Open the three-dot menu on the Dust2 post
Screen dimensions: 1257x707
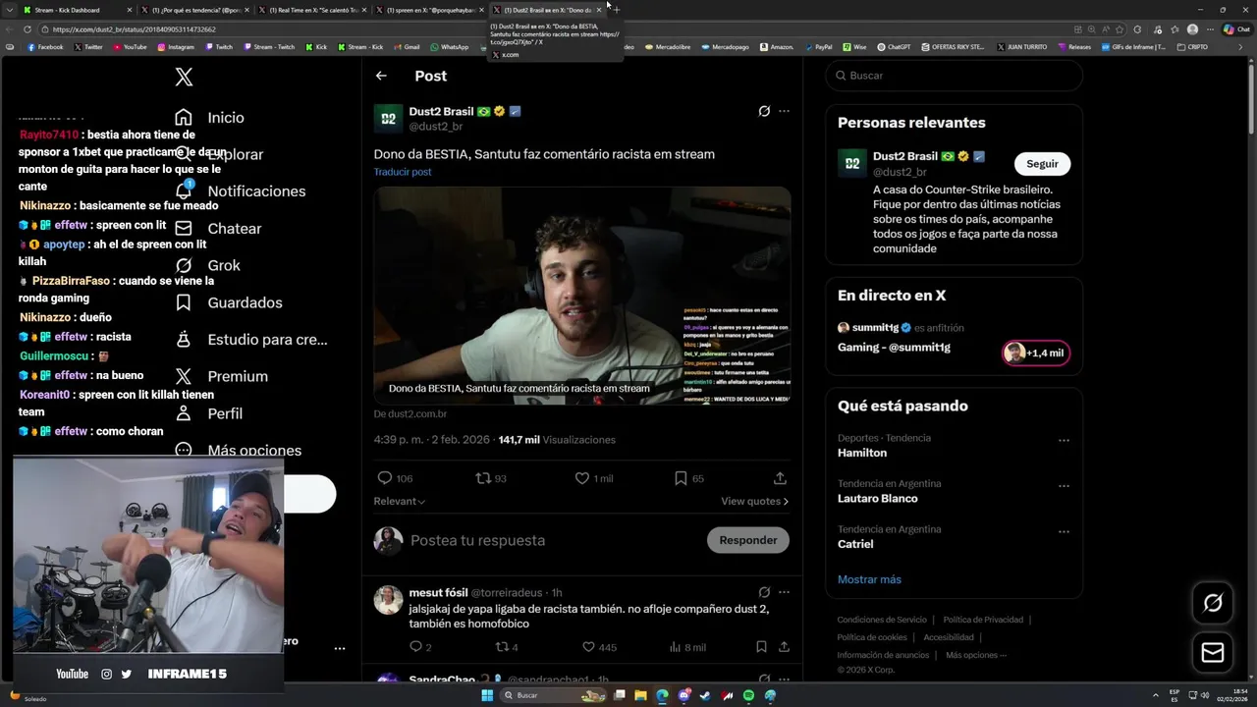click(x=784, y=111)
